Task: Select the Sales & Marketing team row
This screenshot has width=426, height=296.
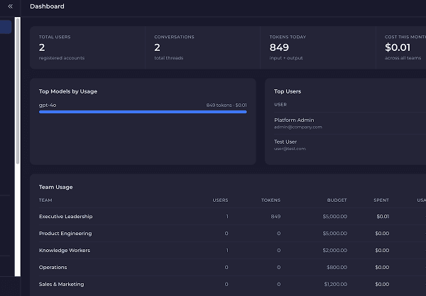Action: (232, 284)
